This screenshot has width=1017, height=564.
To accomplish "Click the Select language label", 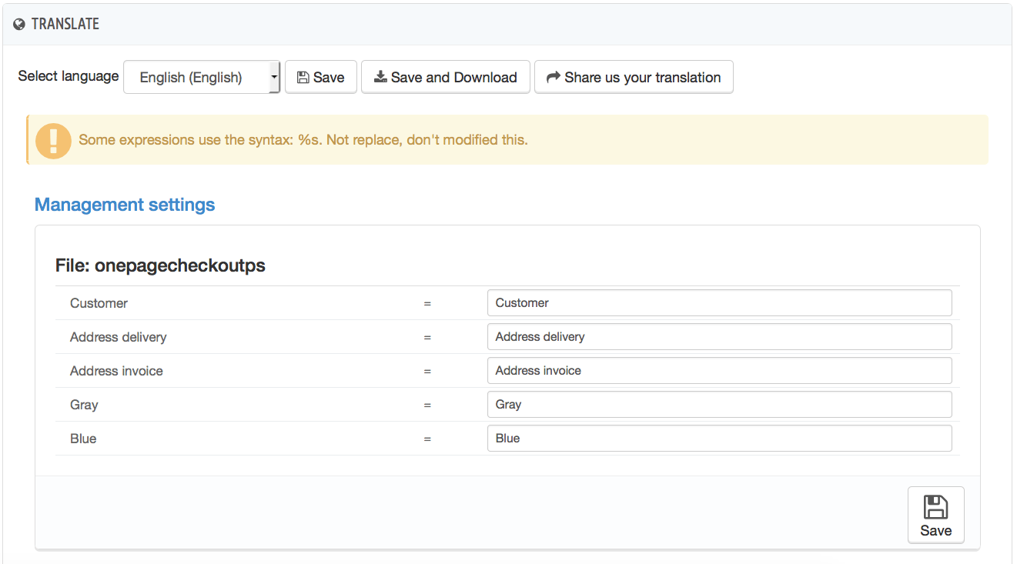I will [69, 76].
